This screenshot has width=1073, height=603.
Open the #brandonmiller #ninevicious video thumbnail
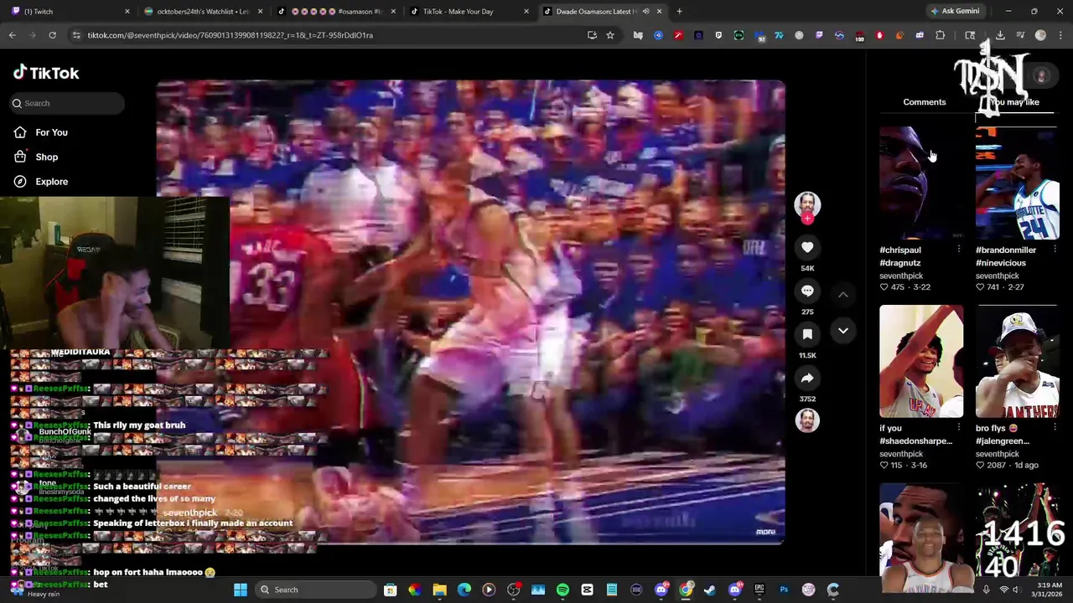(1017, 183)
